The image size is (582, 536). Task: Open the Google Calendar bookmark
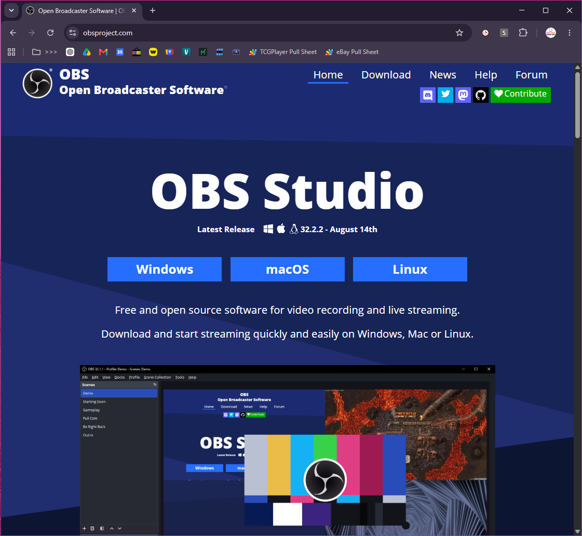[x=119, y=52]
